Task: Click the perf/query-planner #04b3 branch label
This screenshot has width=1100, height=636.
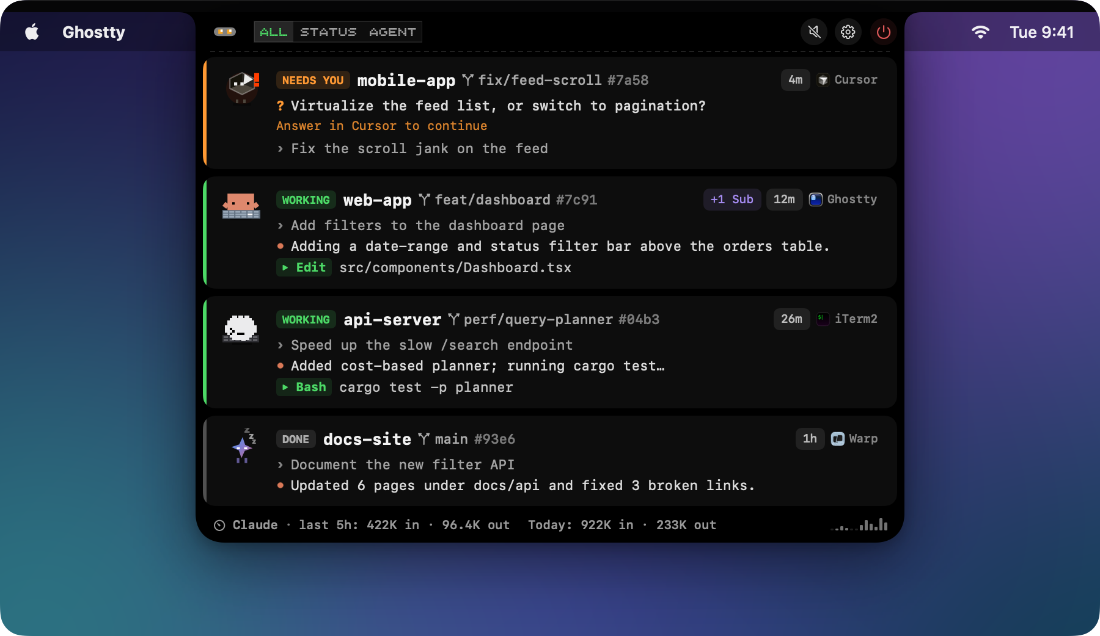Action: (x=561, y=319)
